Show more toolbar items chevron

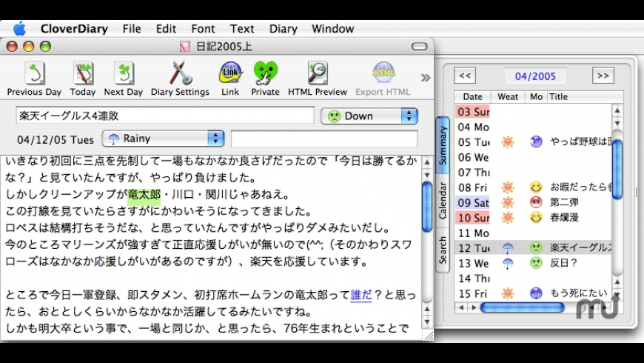pyautogui.click(x=425, y=78)
